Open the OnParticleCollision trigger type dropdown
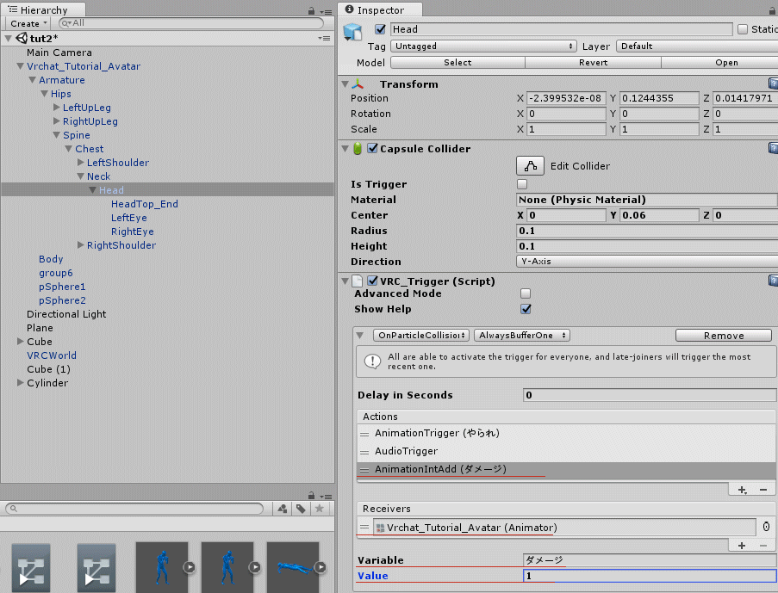 pos(420,336)
